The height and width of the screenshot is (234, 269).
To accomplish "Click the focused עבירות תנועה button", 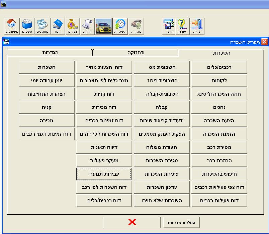I will (104, 174).
